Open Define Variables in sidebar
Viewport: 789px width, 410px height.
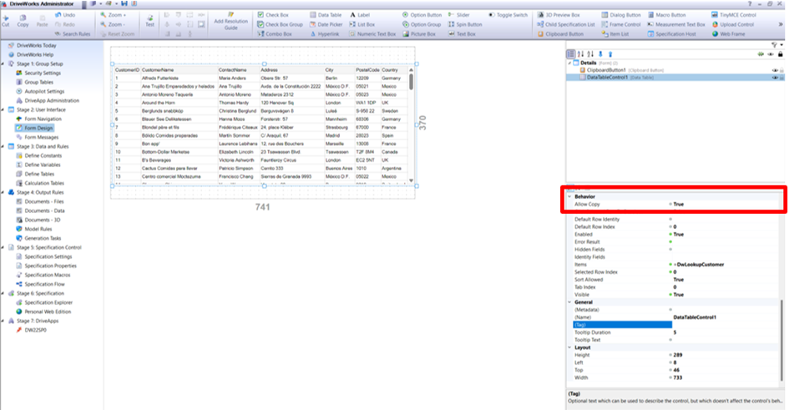click(x=38, y=165)
